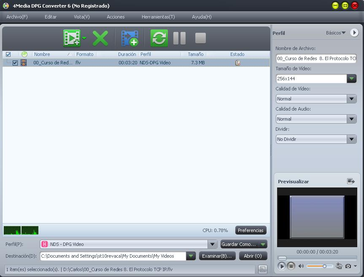Open the Guardar Como green arrow dropdown
This screenshot has width=364, height=277.
tap(263, 244)
